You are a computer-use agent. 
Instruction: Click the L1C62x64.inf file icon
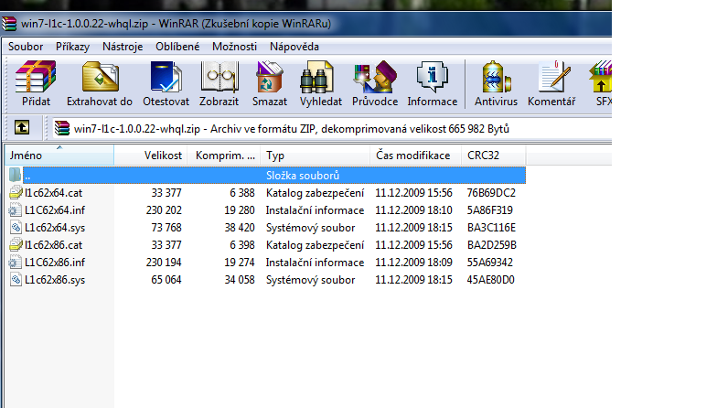tap(16, 210)
